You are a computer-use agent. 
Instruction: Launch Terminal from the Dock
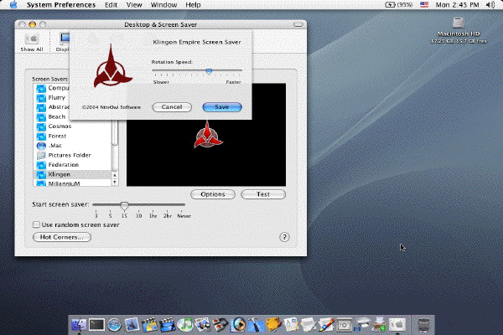(x=96, y=325)
